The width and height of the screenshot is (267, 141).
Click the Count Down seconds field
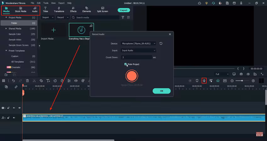136,57
